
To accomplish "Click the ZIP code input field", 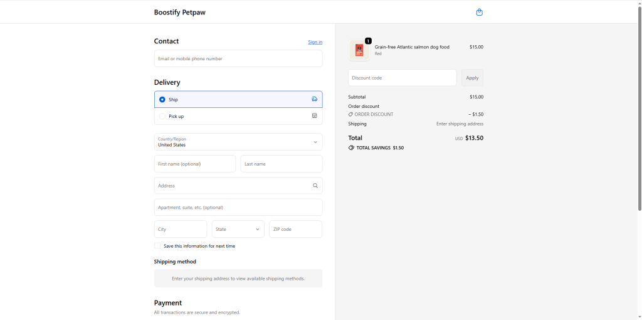I will click(295, 229).
